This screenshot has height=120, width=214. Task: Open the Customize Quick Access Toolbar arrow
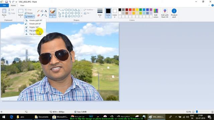coord(16,2)
